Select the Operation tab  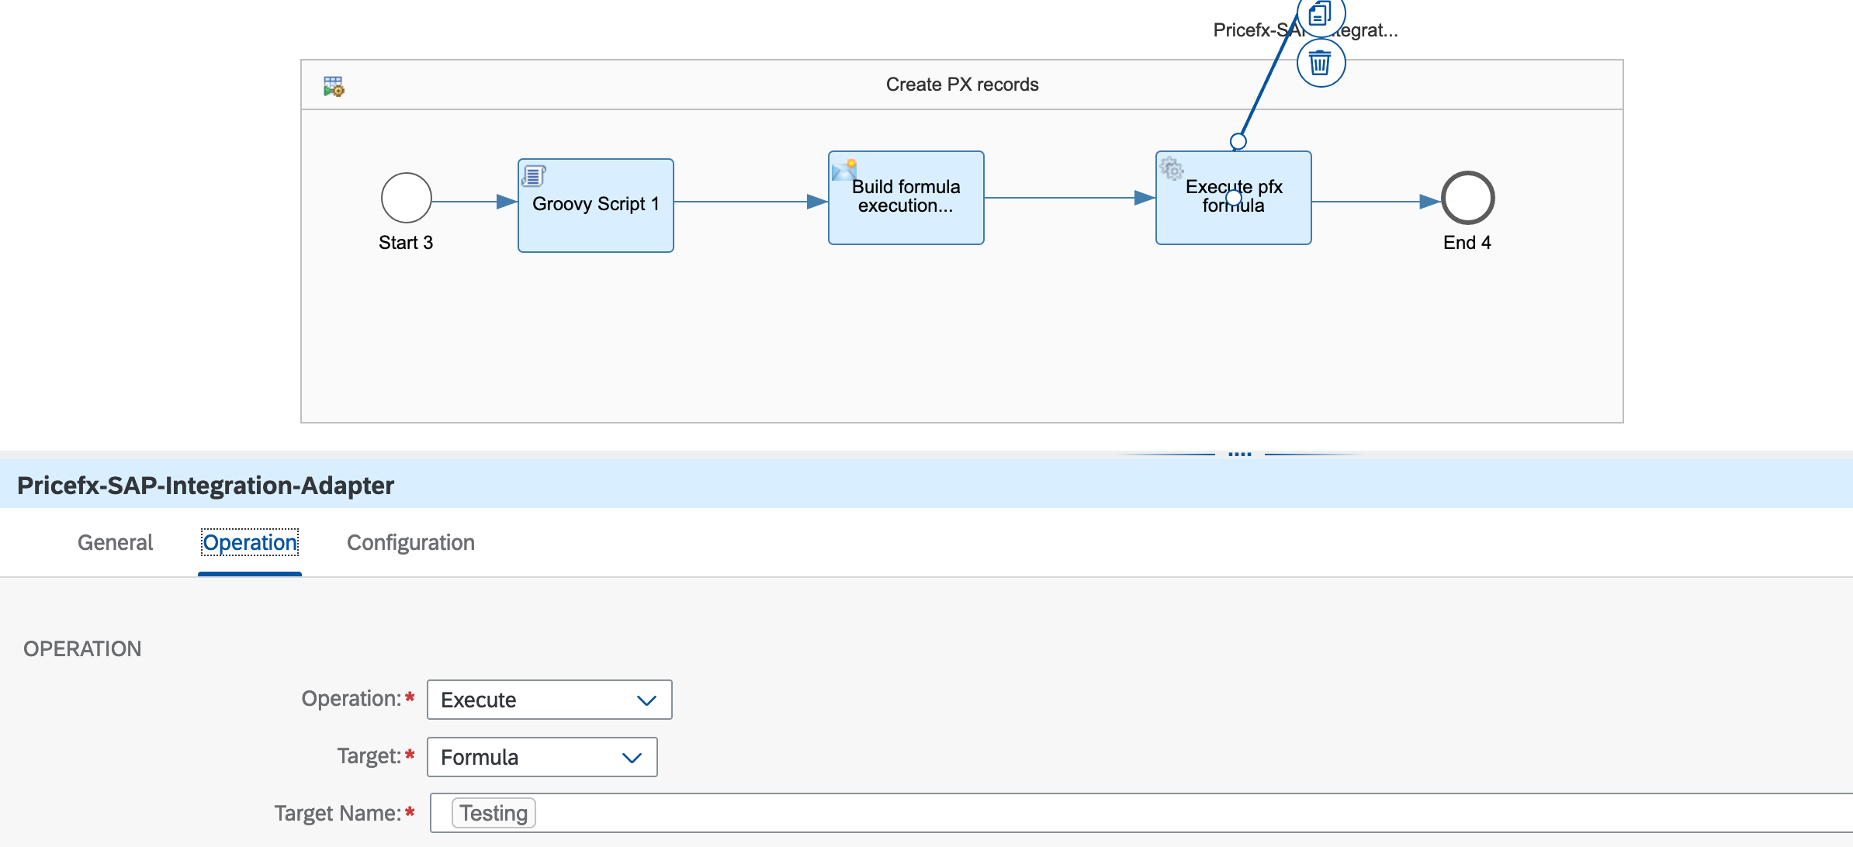pos(250,542)
